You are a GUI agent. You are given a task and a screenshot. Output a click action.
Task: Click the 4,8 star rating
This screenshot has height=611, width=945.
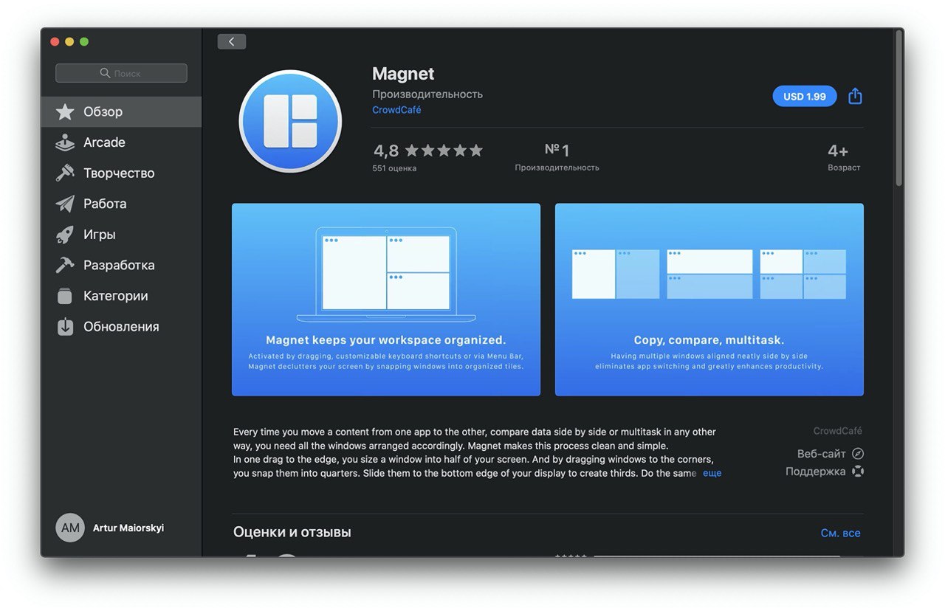[x=427, y=151]
